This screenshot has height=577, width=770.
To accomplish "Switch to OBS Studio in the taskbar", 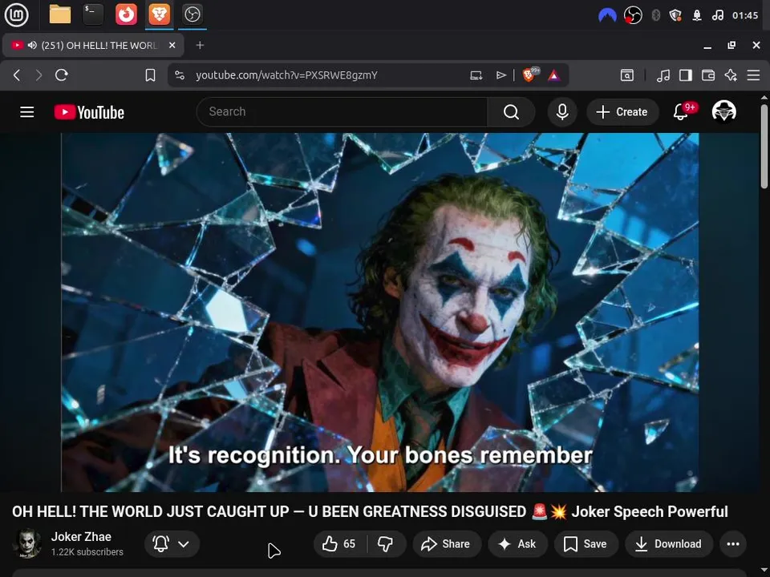I will (192, 14).
